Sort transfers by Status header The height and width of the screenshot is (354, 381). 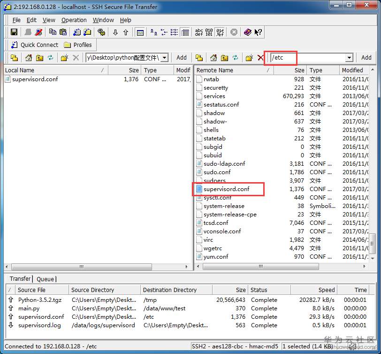pos(269,290)
